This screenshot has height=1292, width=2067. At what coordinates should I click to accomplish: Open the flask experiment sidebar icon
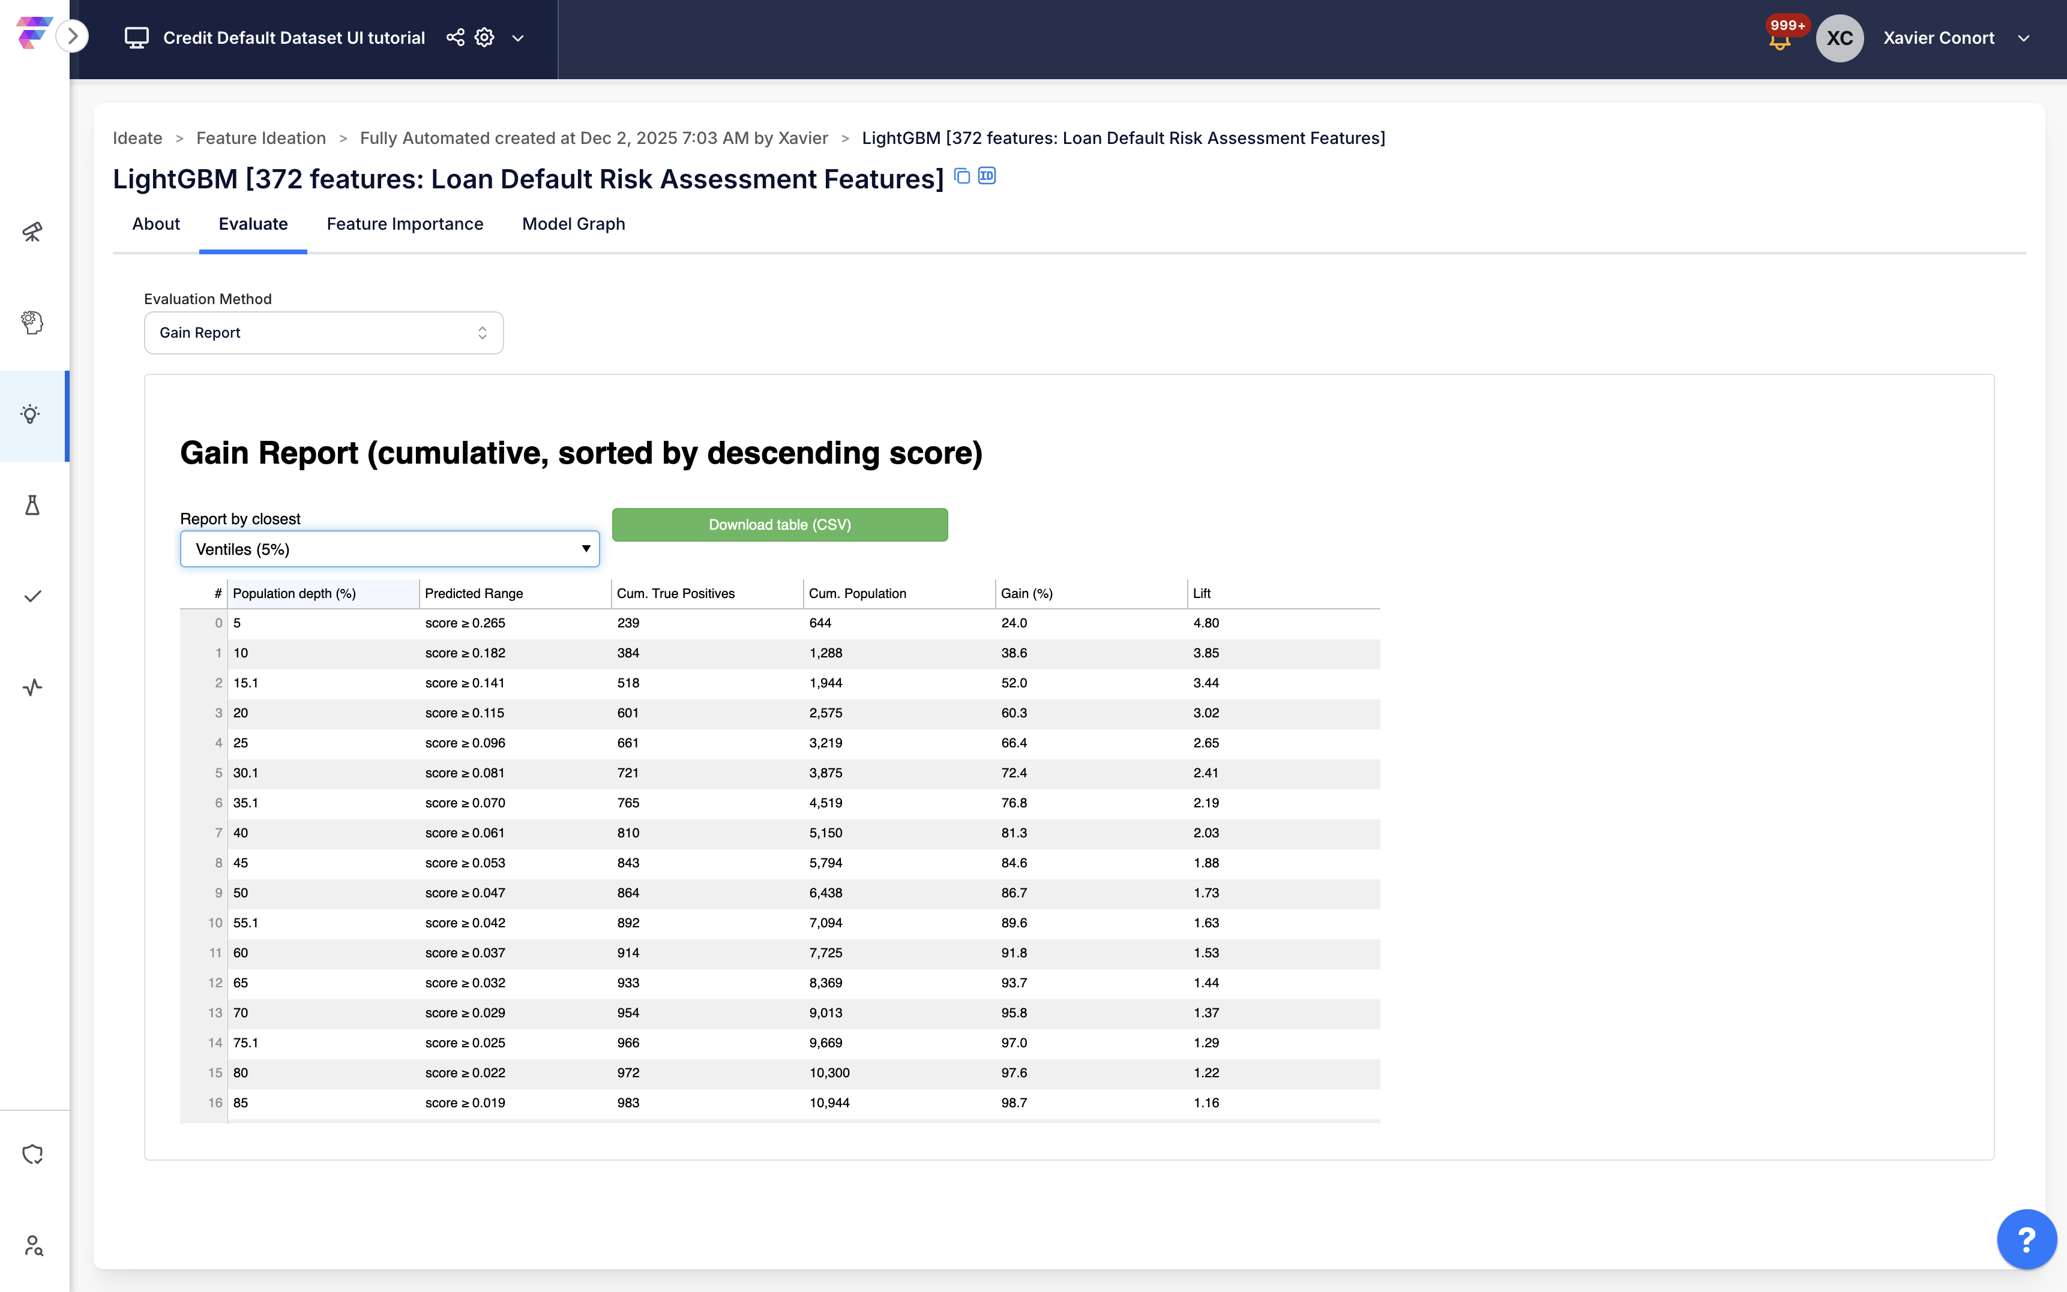click(32, 505)
